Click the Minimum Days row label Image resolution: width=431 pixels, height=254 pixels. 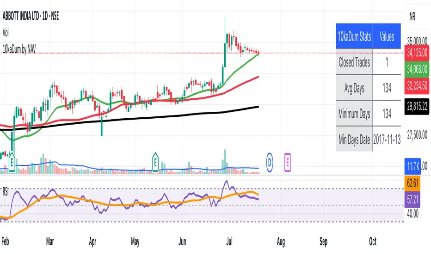tap(354, 114)
